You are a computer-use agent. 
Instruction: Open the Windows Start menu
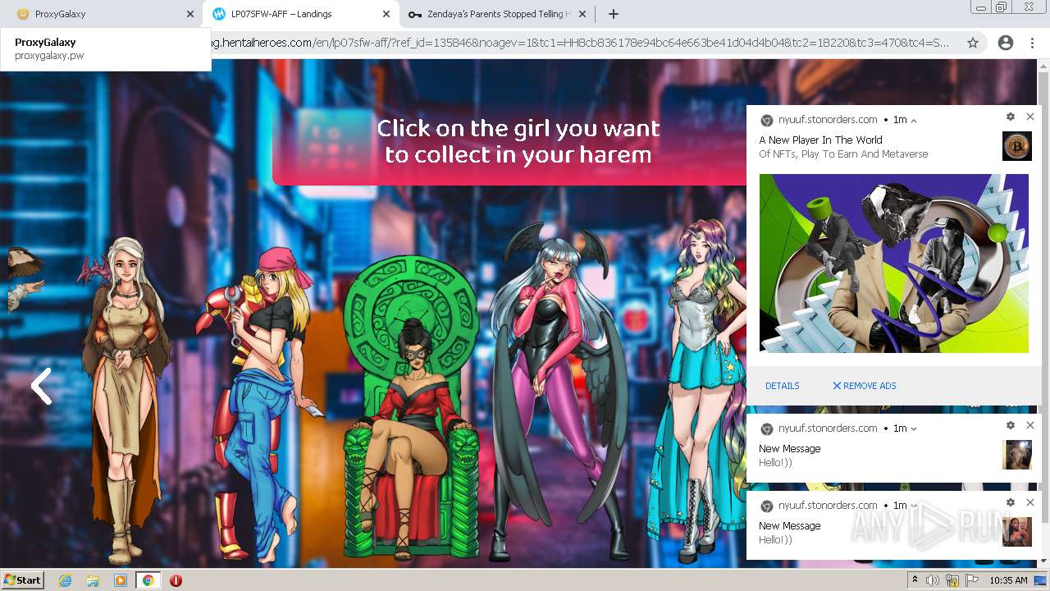tap(23, 580)
